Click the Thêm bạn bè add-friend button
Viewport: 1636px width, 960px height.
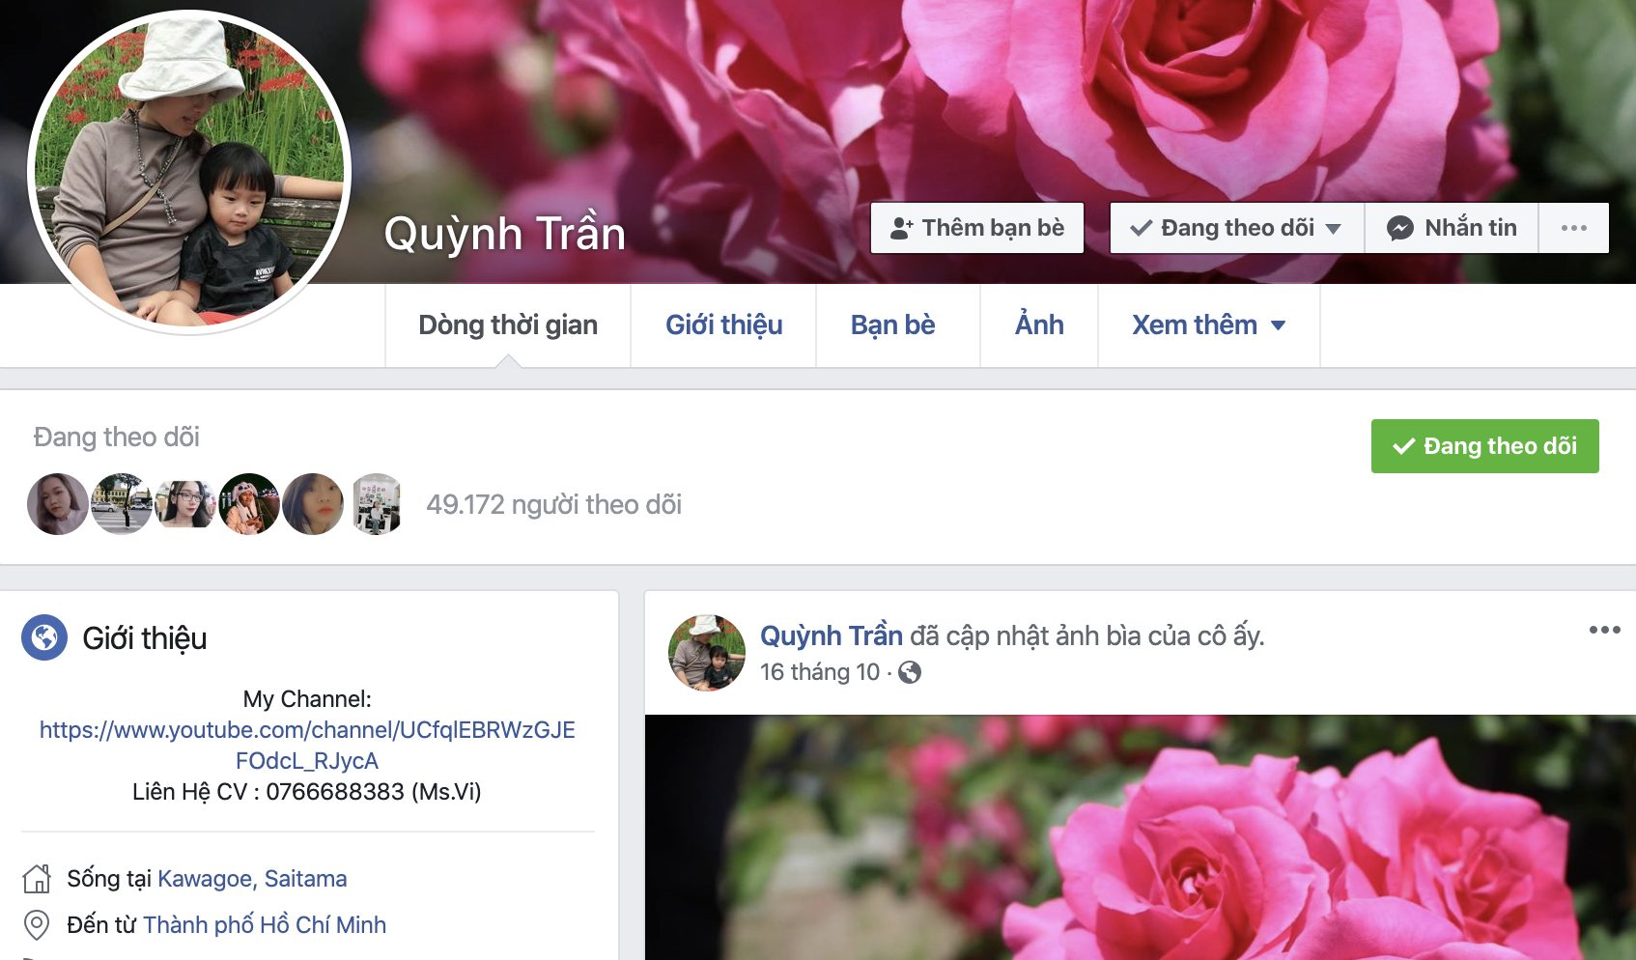(976, 228)
